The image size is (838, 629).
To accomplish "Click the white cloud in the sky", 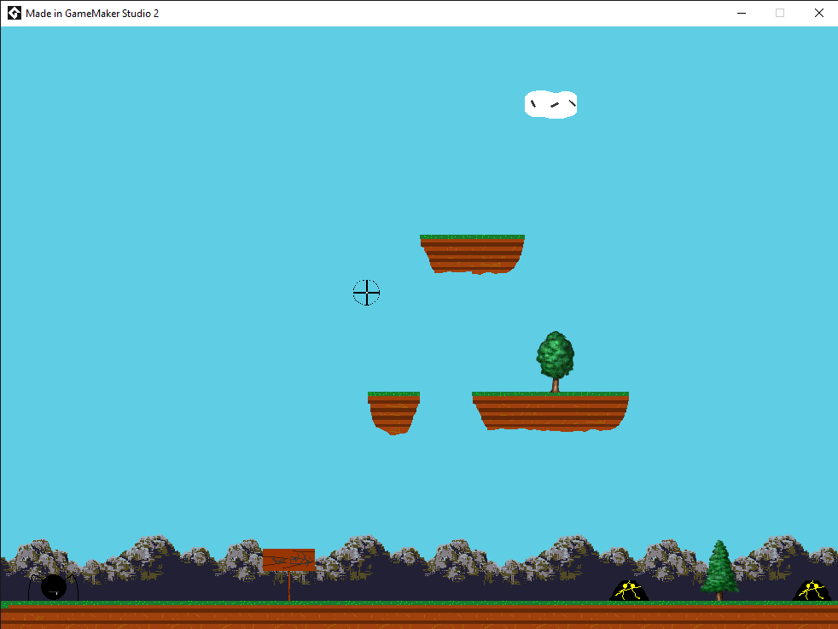I will (x=550, y=103).
